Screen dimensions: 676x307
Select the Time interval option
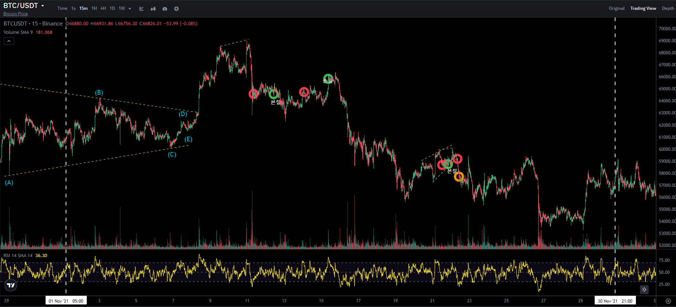point(62,8)
